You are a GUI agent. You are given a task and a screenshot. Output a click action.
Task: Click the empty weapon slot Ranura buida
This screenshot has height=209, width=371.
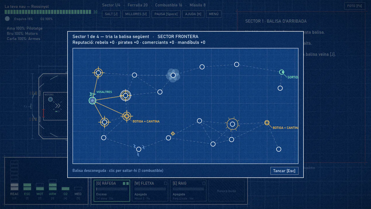click(227, 190)
